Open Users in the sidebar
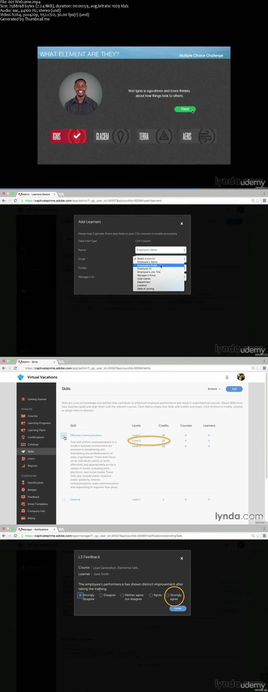The height and width of the screenshot is (692, 268). [37, 458]
